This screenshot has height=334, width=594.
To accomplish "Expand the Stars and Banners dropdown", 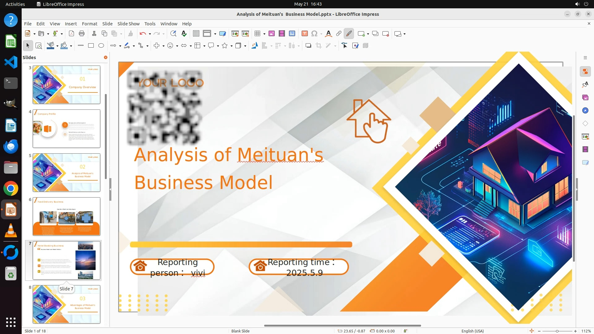I will [x=231, y=46].
